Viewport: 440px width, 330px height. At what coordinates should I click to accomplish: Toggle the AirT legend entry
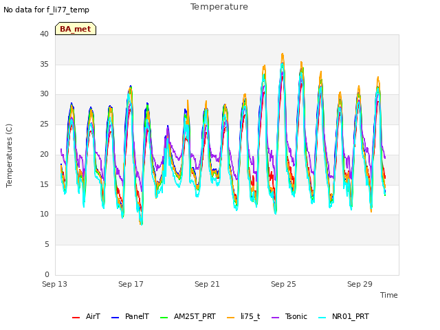(x=86, y=316)
